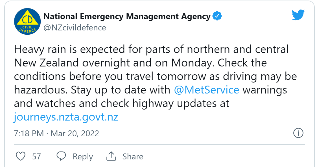Open the 7:18 PM timestamp
317x167 pixels.
tap(29, 133)
